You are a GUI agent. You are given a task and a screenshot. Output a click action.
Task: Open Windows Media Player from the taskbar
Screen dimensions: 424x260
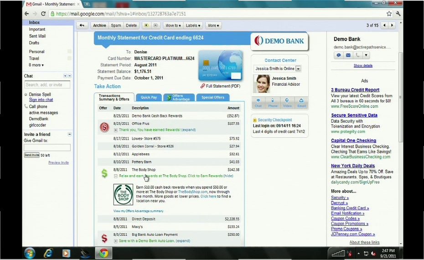[66, 253]
